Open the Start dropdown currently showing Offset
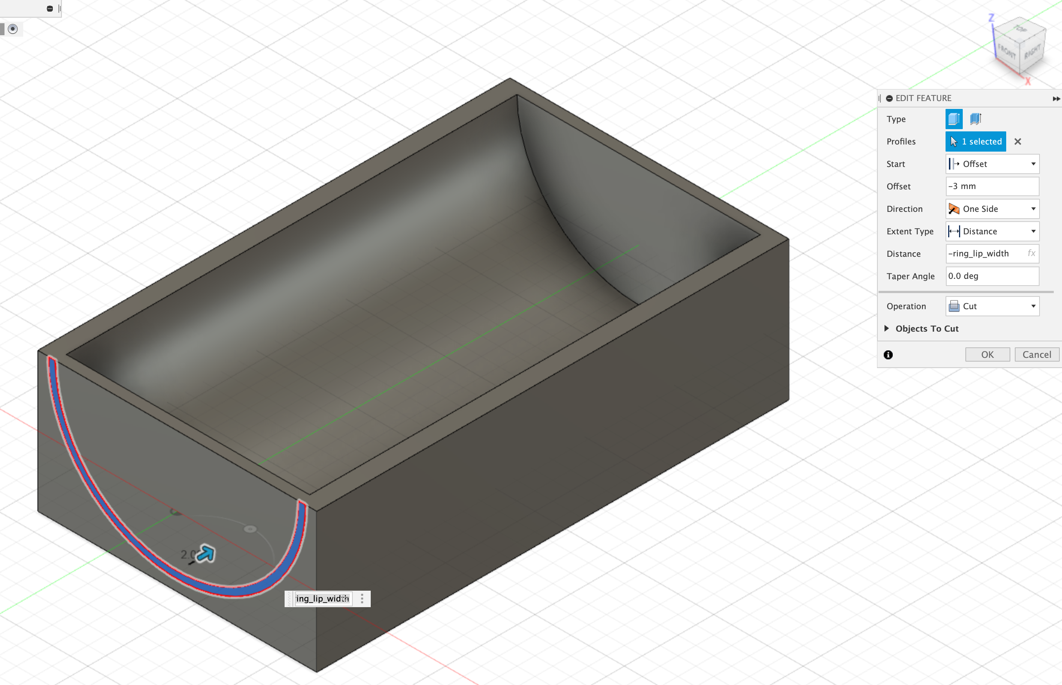 point(1033,164)
